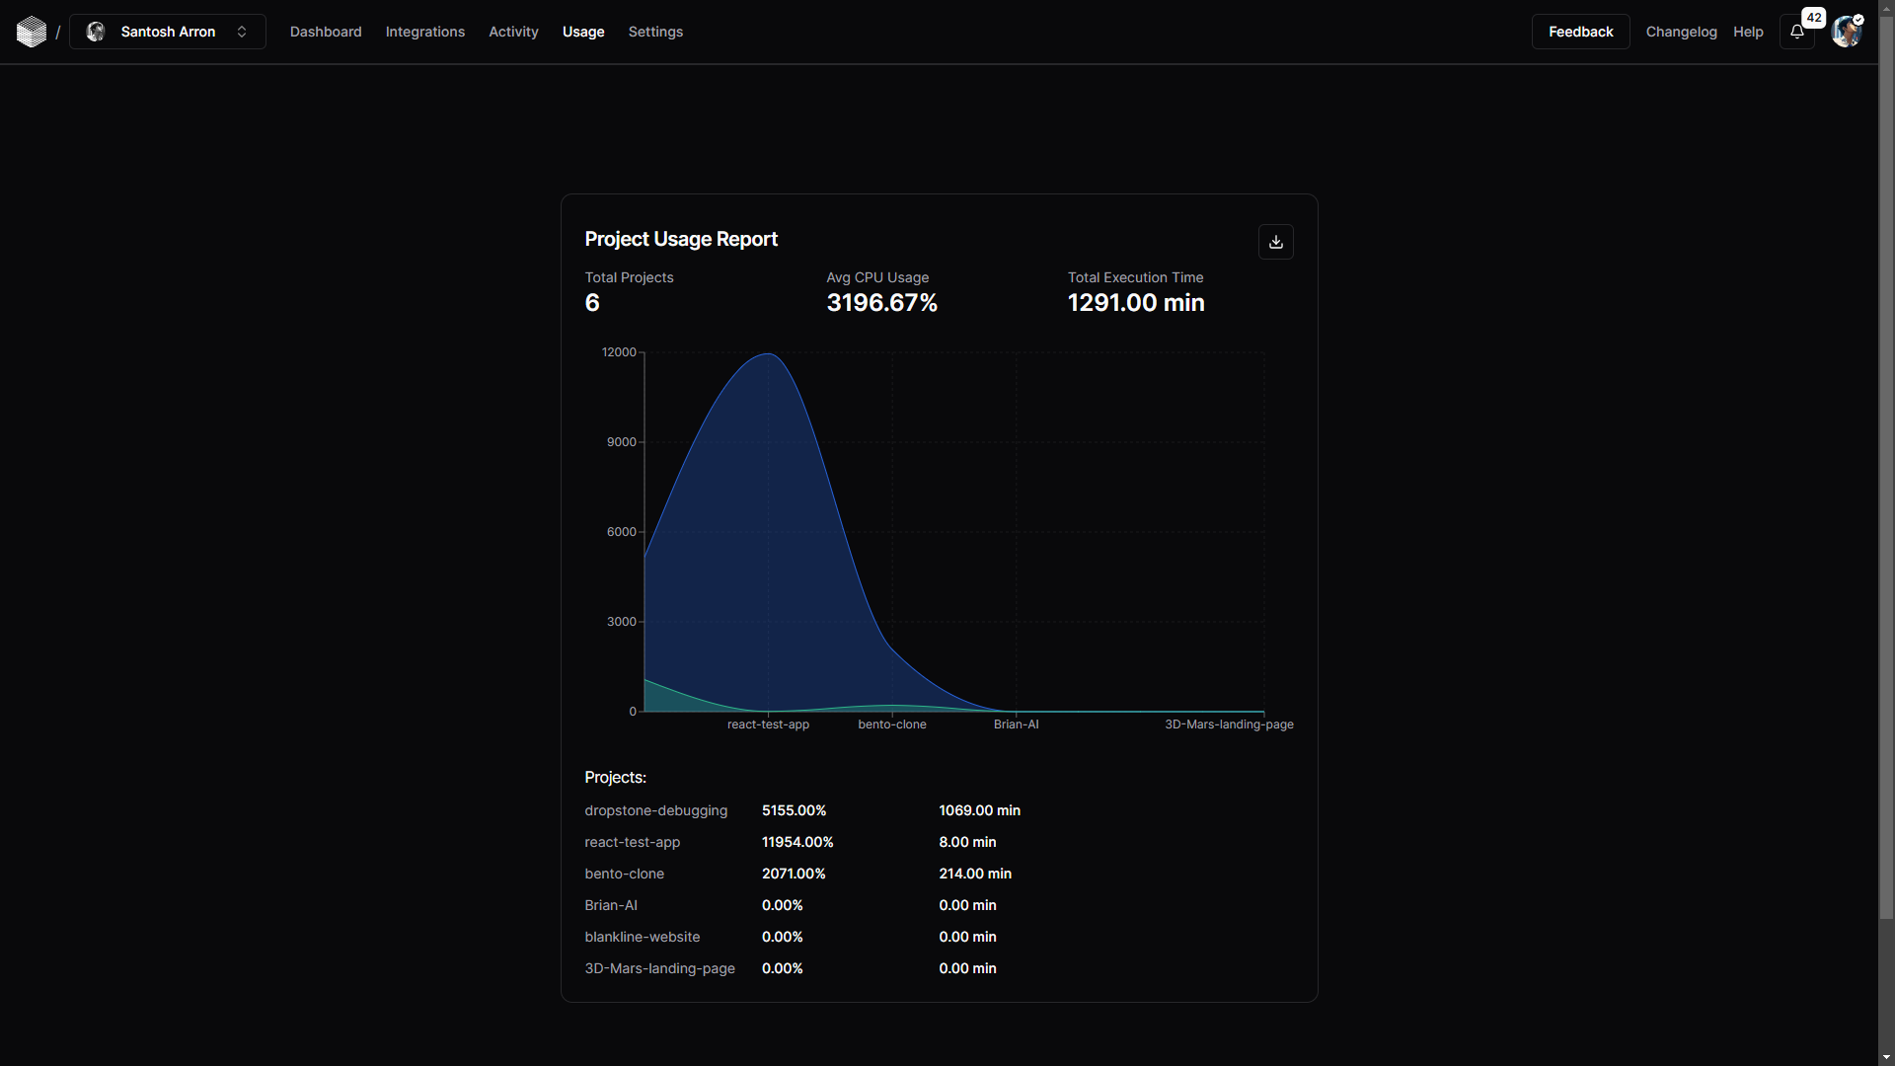Screen dimensions: 1895x1066
Task: Click the Total Projects value 6
Action: (592, 303)
